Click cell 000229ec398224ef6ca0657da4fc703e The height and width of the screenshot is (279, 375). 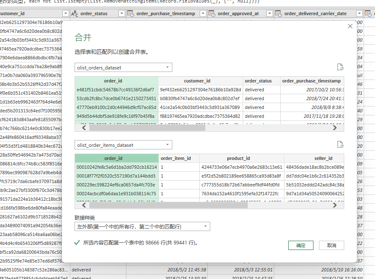(x=117, y=185)
